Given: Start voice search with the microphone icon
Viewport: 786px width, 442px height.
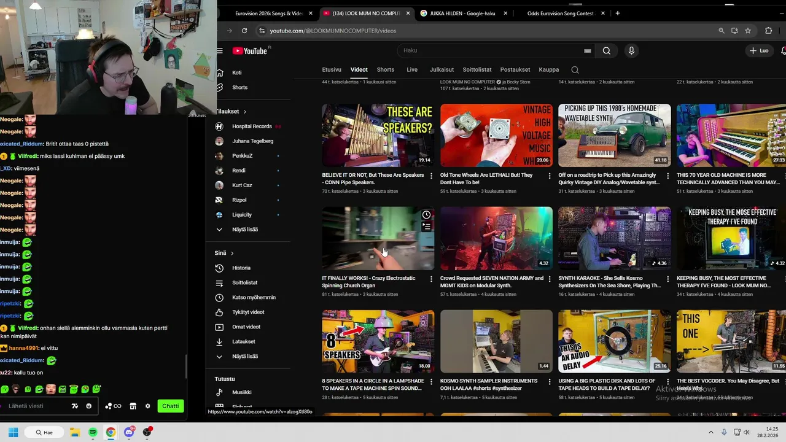Looking at the screenshot, I should (x=631, y=51).
